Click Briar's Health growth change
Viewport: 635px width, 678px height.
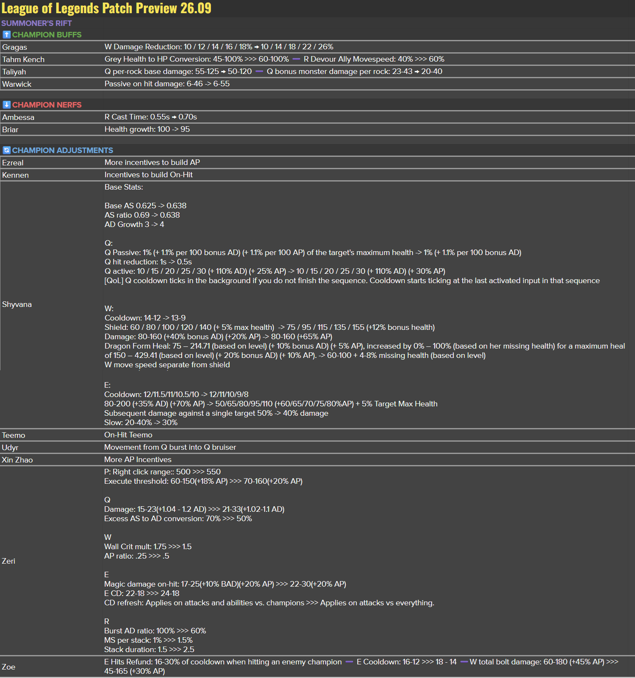(147, 129)
